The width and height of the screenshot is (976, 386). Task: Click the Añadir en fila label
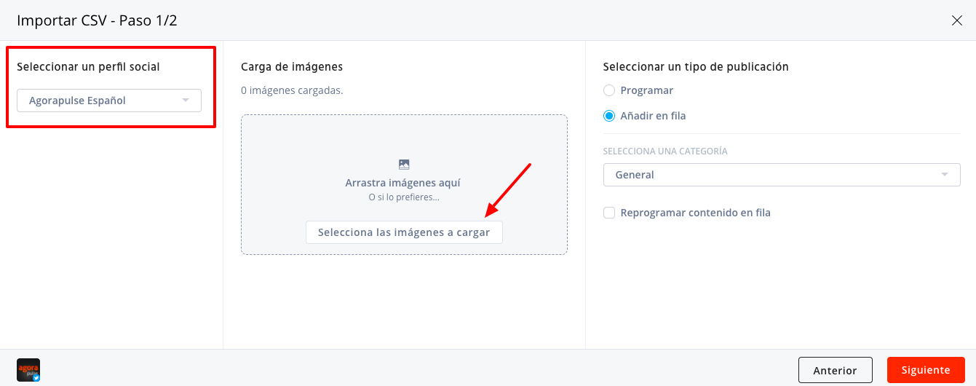tap(654, 116)
